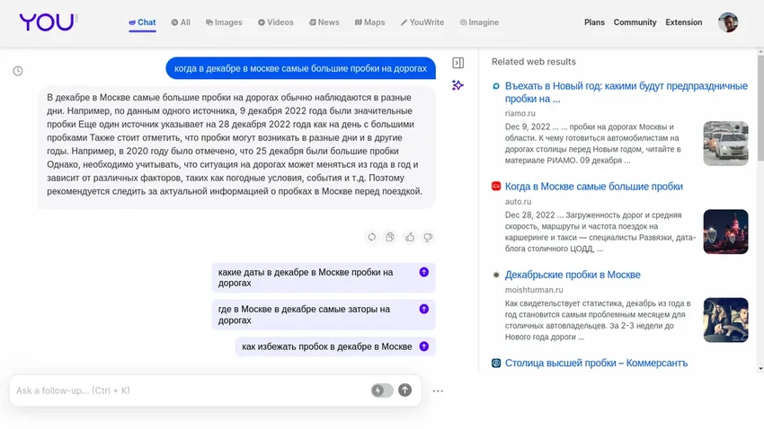The image size is (764, 429).
Task: Click the blue user query bubble
Action: click(300, 68)
